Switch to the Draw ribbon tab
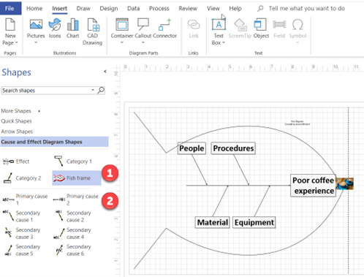364x277 pixels. point(83,8)
